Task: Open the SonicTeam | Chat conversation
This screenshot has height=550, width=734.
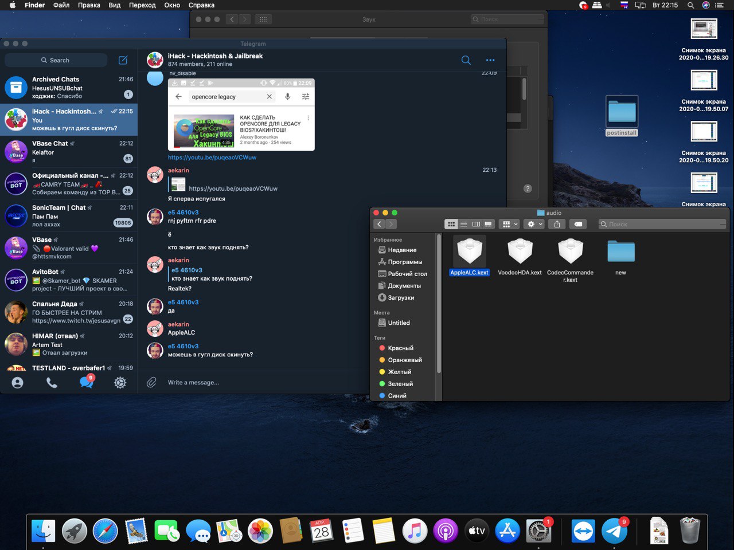Action: tap(69, 216)
